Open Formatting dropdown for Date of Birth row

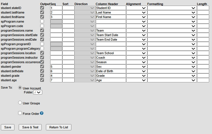pos(172,71)
